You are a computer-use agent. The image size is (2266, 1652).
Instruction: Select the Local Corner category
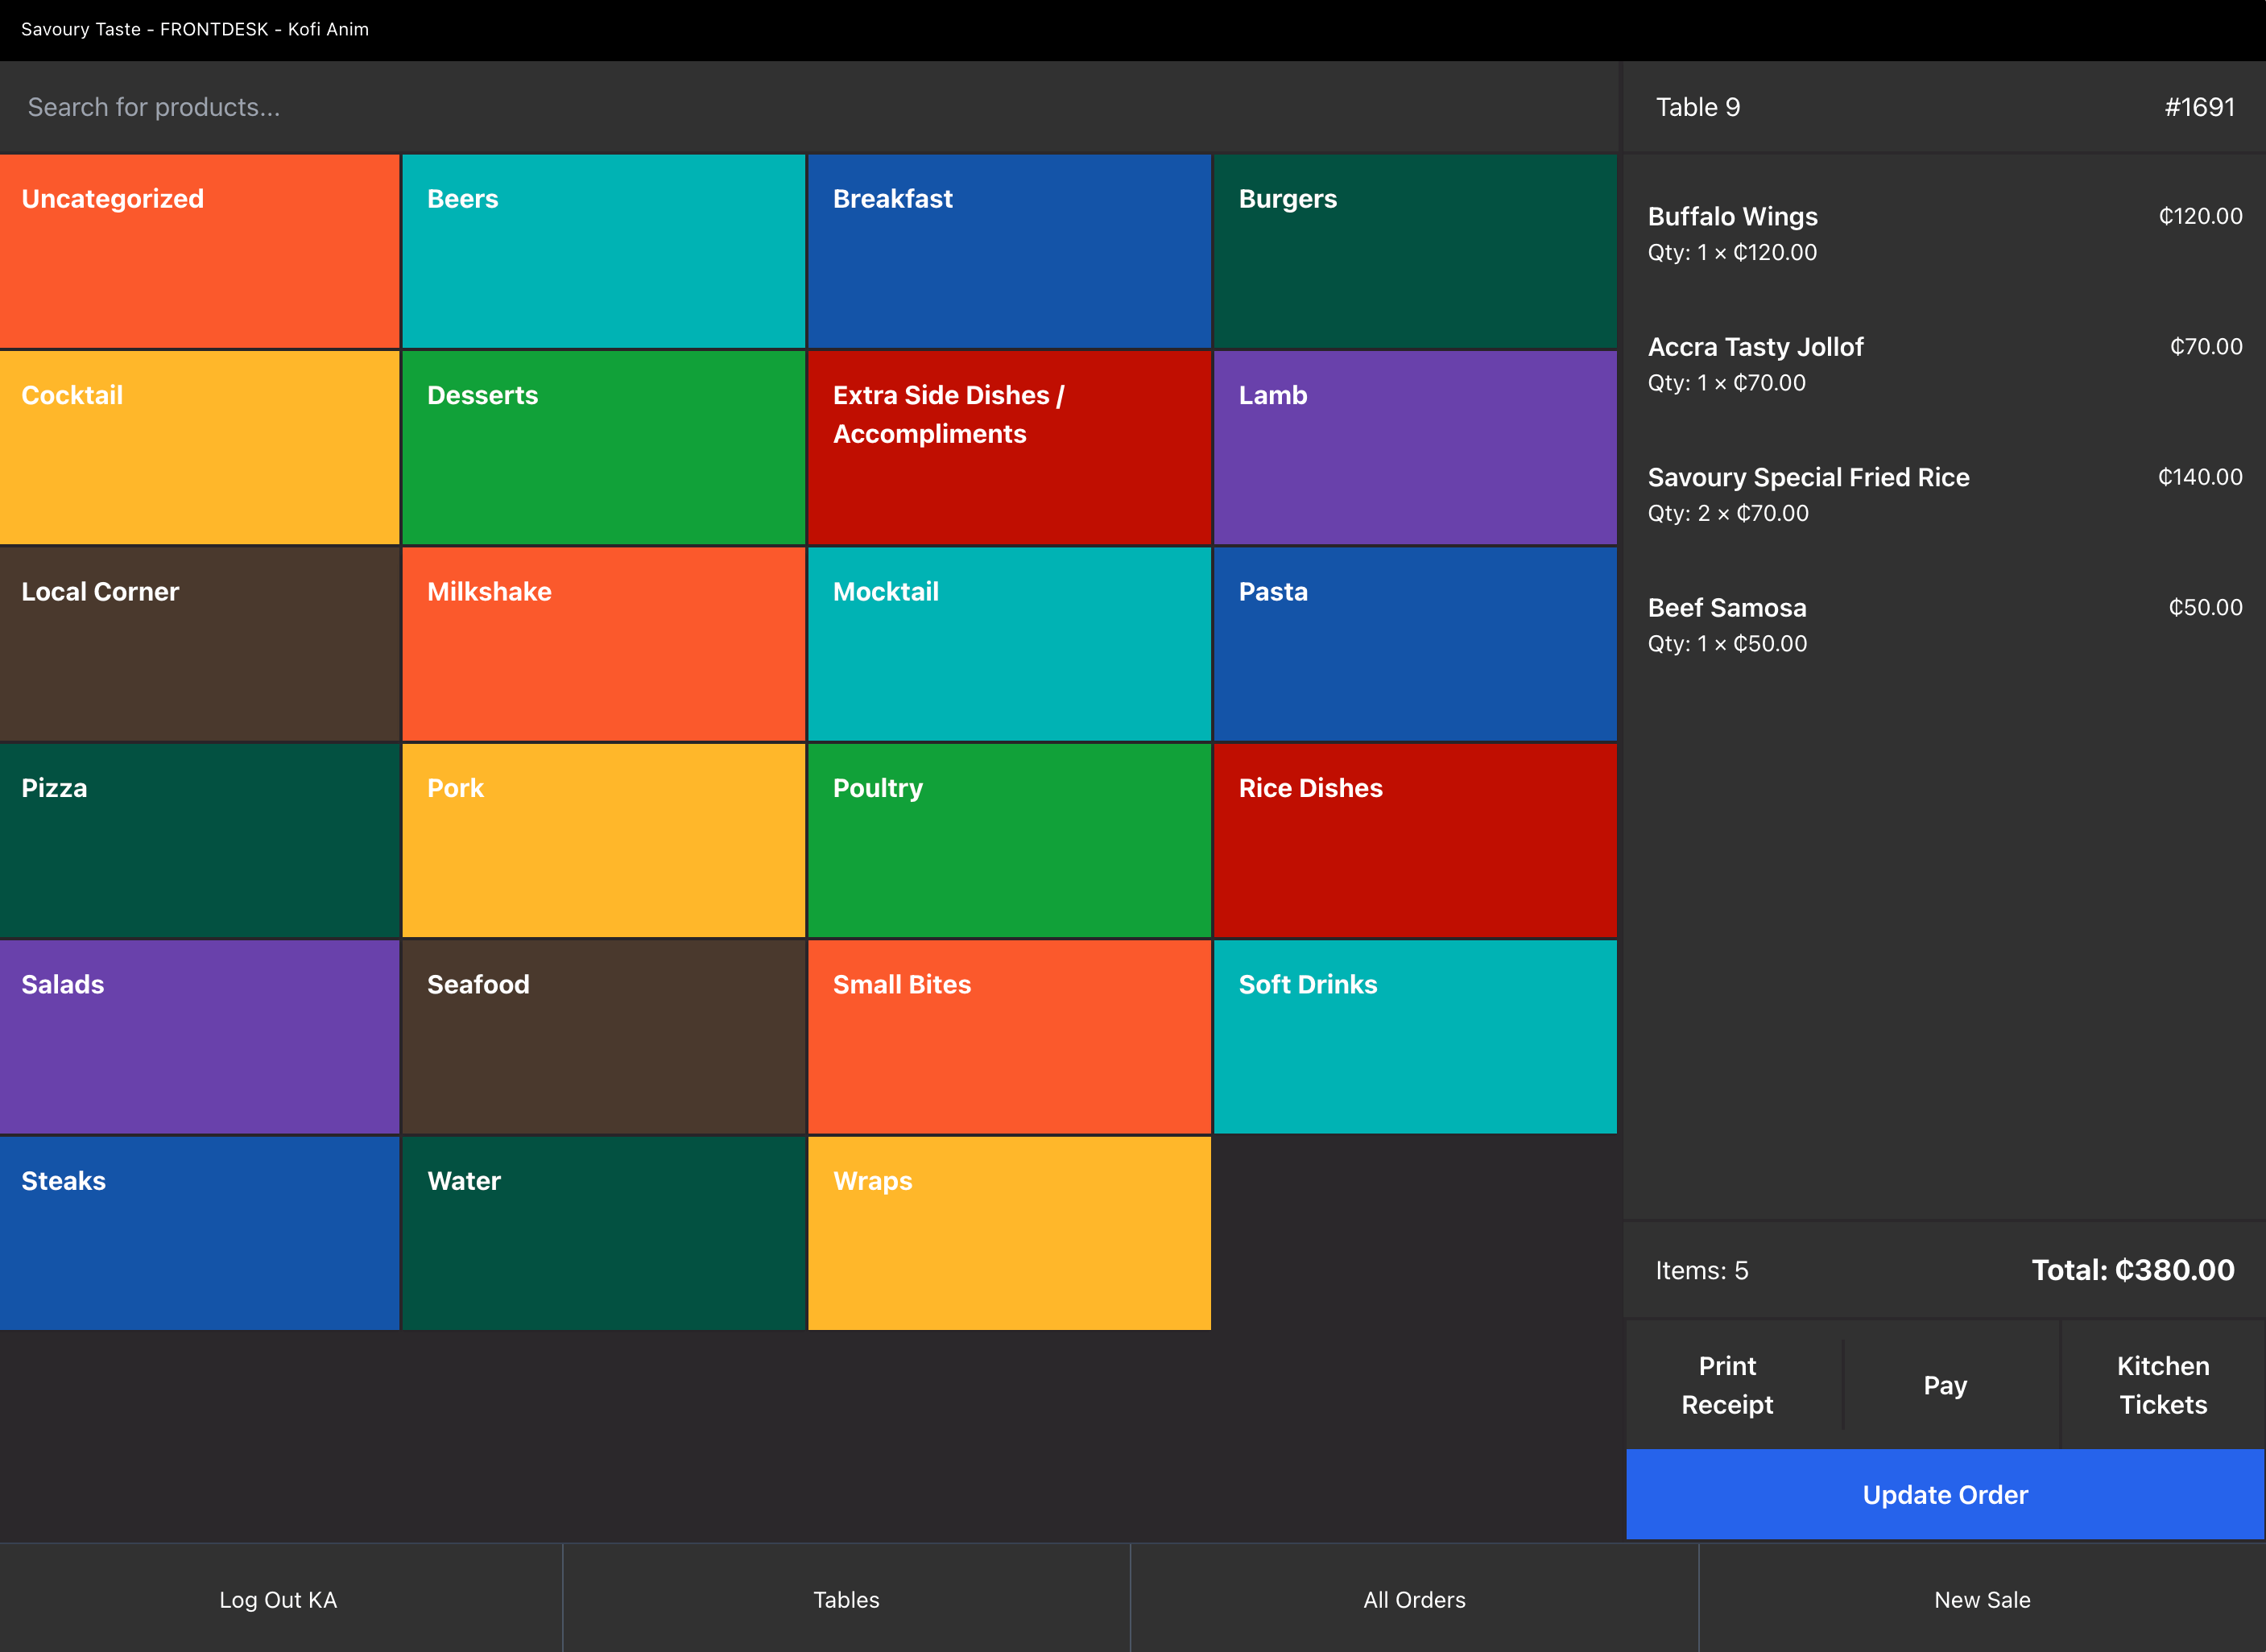tap(199, 643)
